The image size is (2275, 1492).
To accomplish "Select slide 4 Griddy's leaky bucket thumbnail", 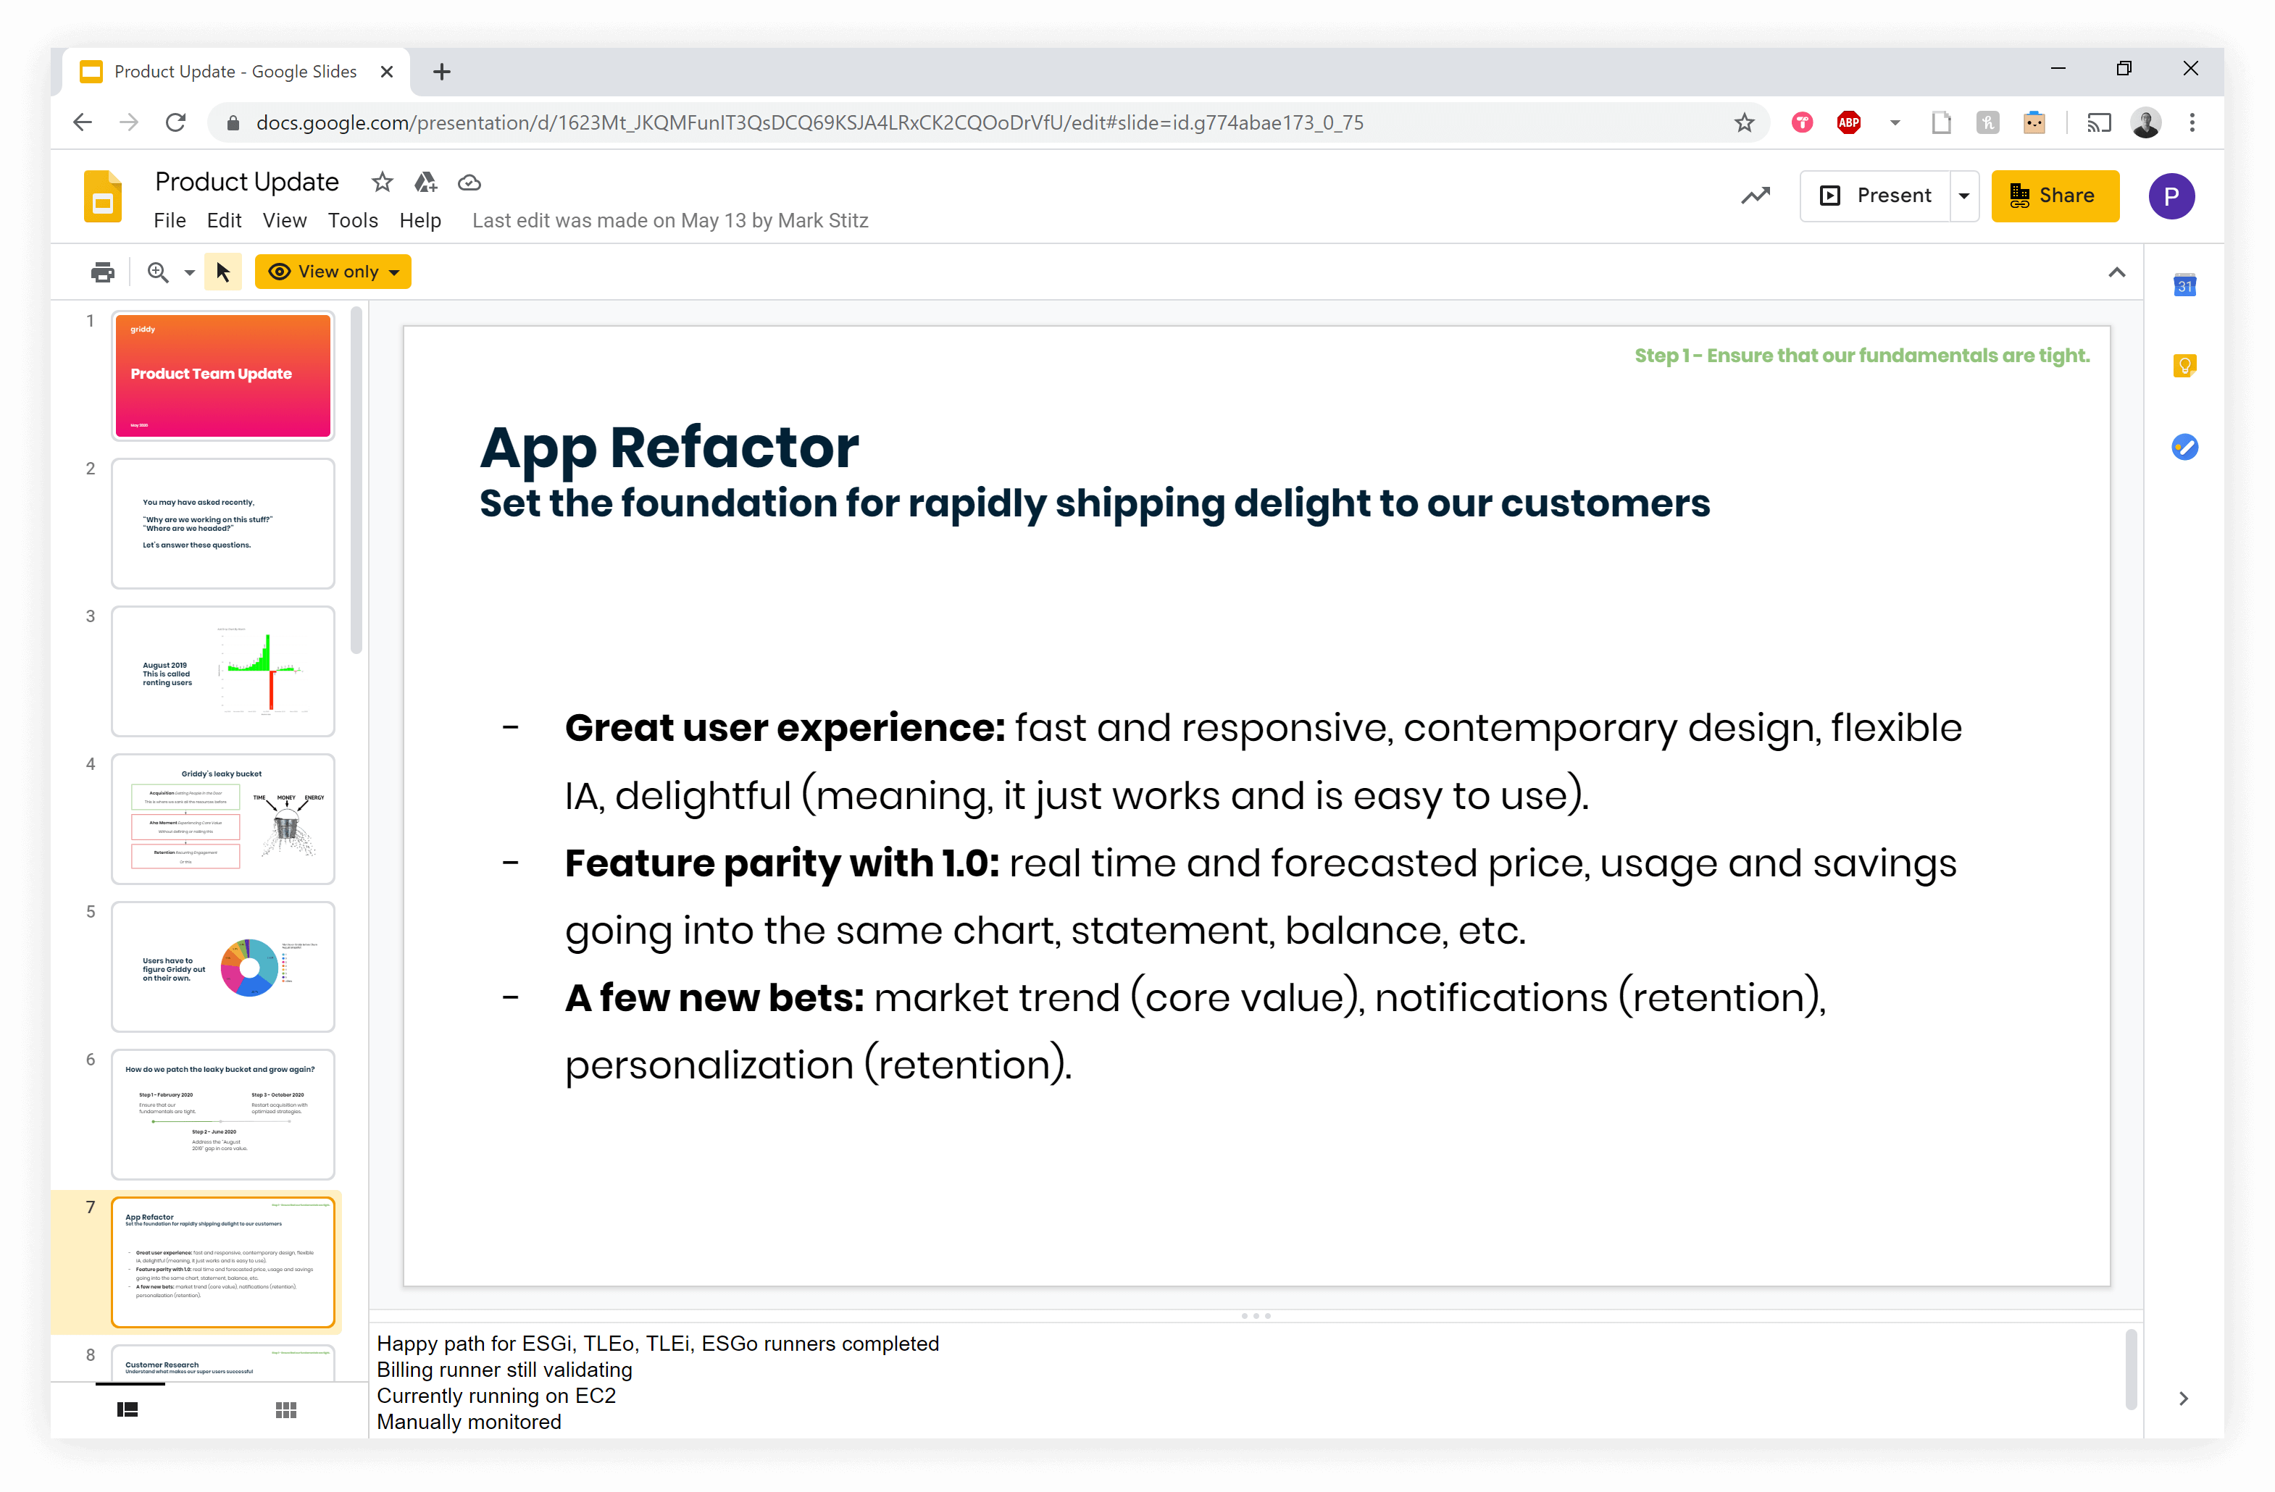I will 222,819.
